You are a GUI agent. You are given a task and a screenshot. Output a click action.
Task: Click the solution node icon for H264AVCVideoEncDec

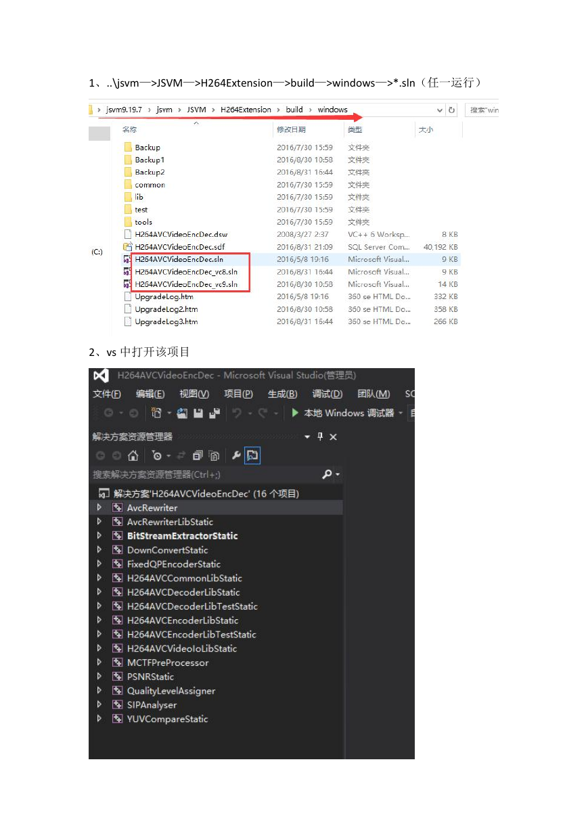point(104,493)
